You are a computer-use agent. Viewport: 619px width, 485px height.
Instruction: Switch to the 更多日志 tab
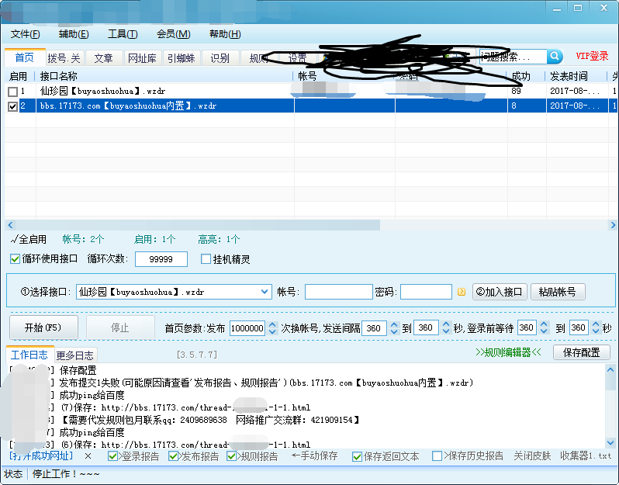tap(75, 355)
